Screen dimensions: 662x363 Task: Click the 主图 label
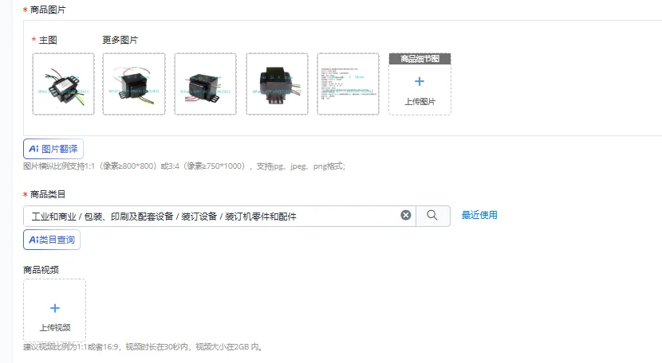[x=48, y=40]
